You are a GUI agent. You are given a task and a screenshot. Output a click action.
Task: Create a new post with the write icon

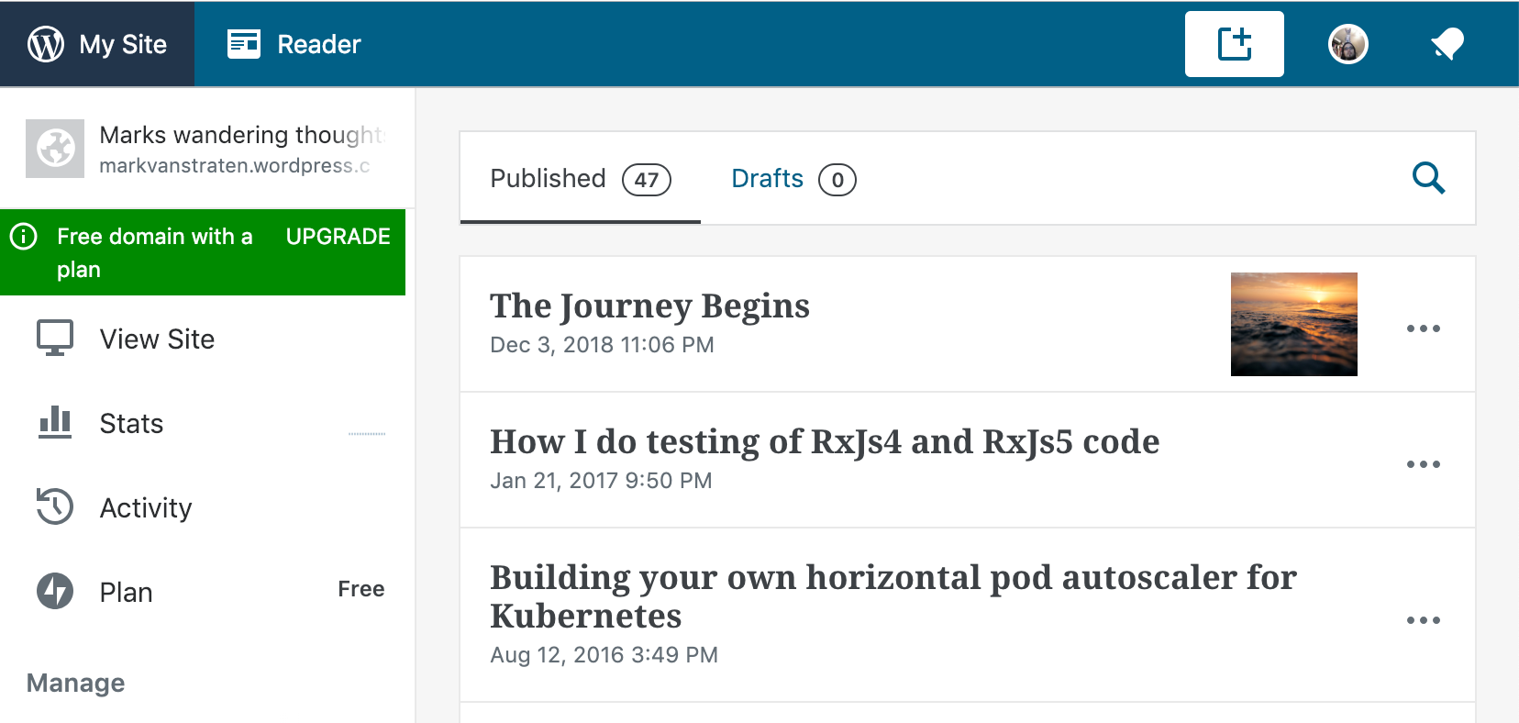[x=1235, y=44]
